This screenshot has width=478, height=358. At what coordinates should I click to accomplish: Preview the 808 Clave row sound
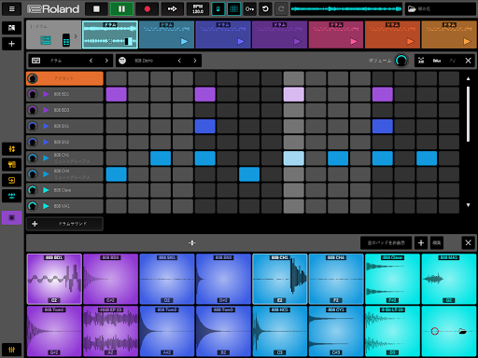[x=46, y=190]
